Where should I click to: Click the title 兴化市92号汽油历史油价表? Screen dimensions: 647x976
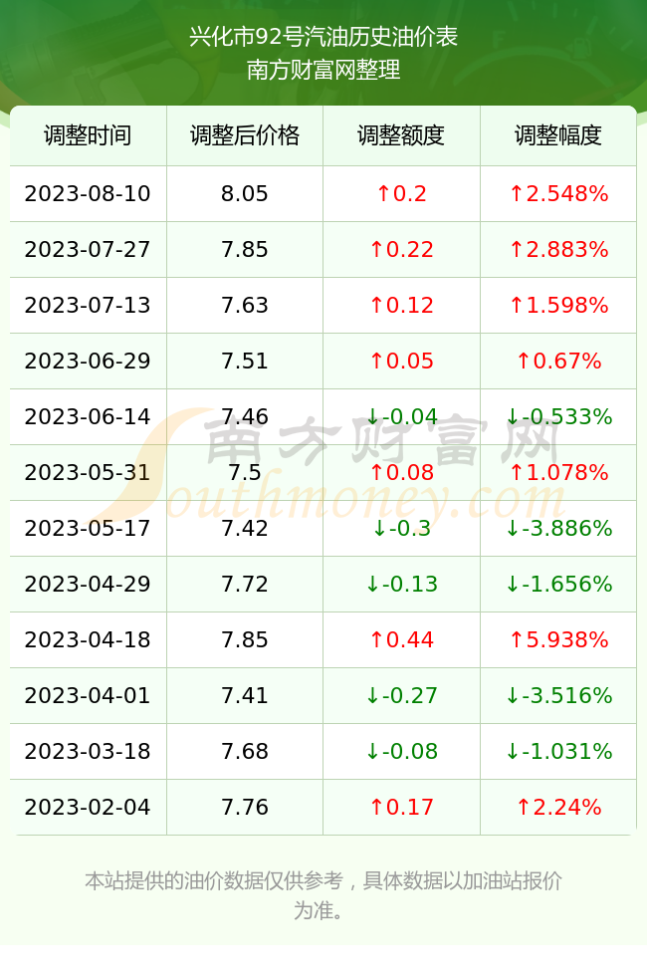323,37
